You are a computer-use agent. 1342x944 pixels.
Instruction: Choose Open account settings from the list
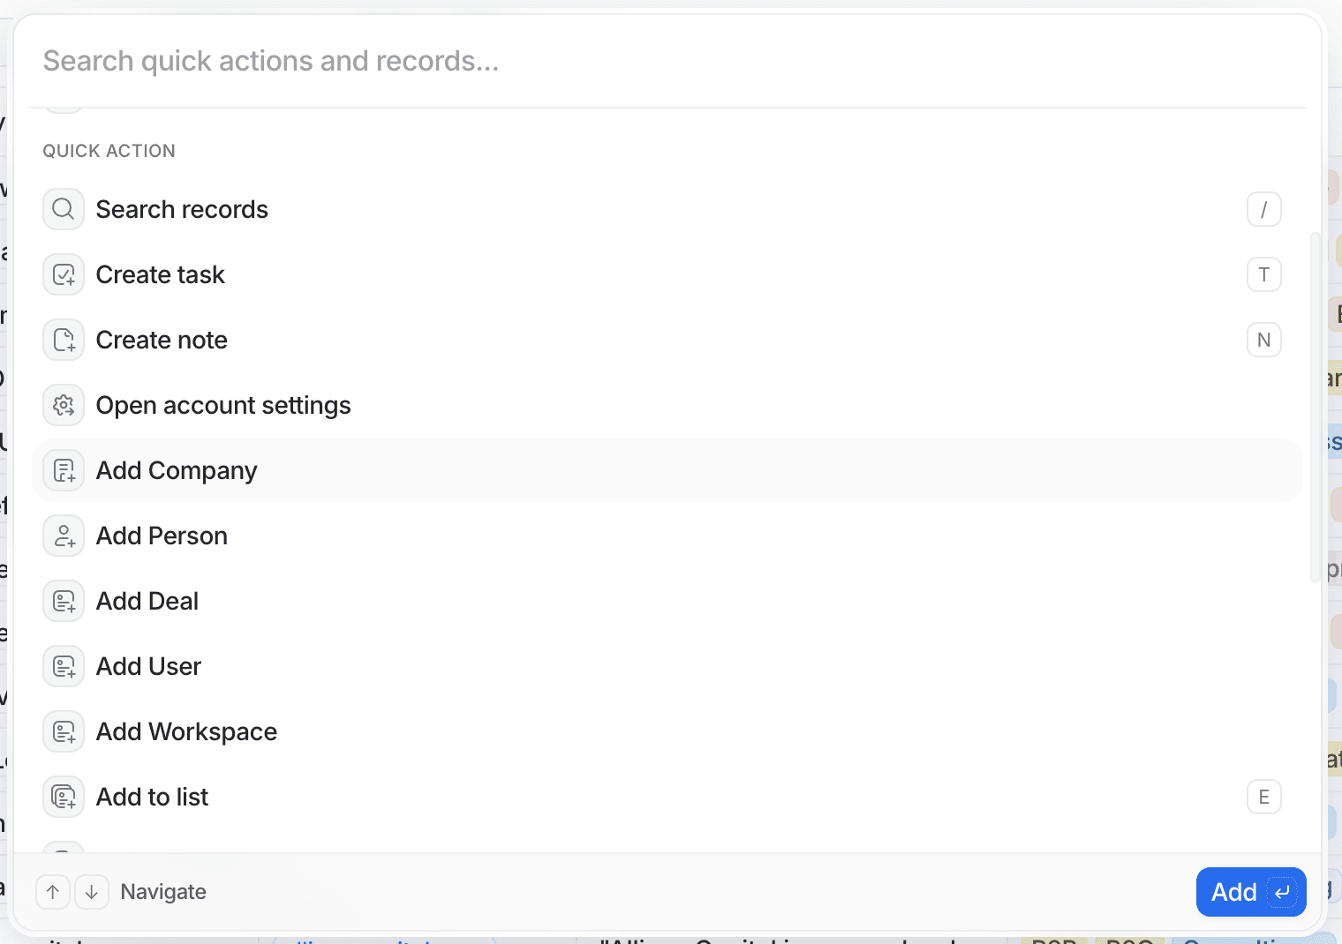coord(223,405)
